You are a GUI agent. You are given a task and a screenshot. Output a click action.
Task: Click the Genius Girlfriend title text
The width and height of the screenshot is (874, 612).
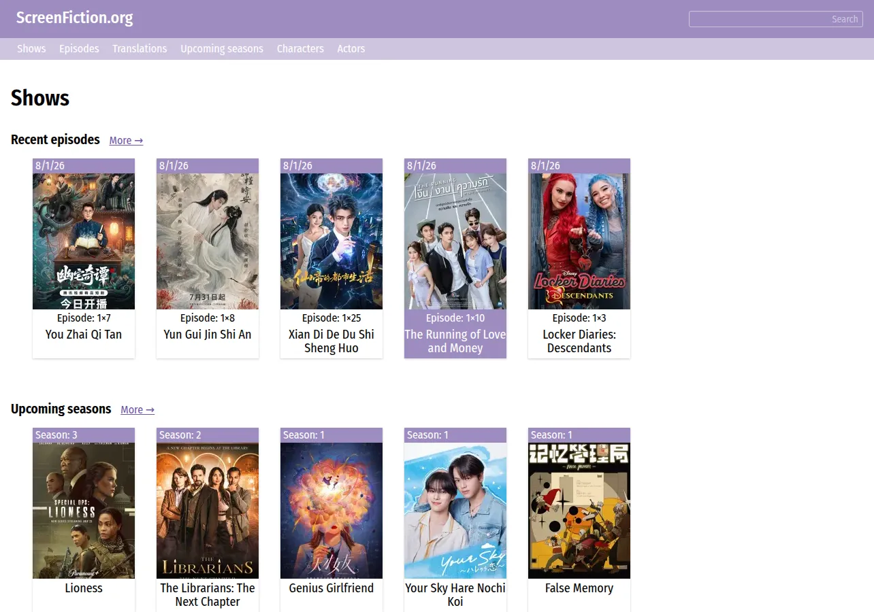click(x=331, y=588)
